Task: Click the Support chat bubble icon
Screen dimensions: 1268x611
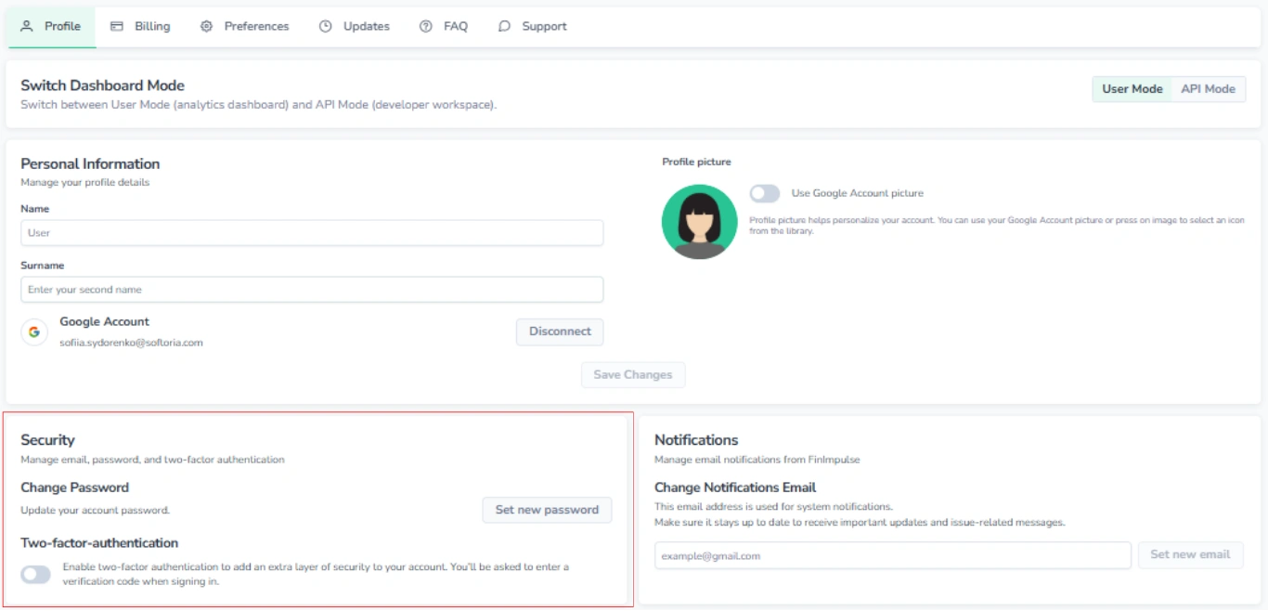Action: (x=504, y=26)
